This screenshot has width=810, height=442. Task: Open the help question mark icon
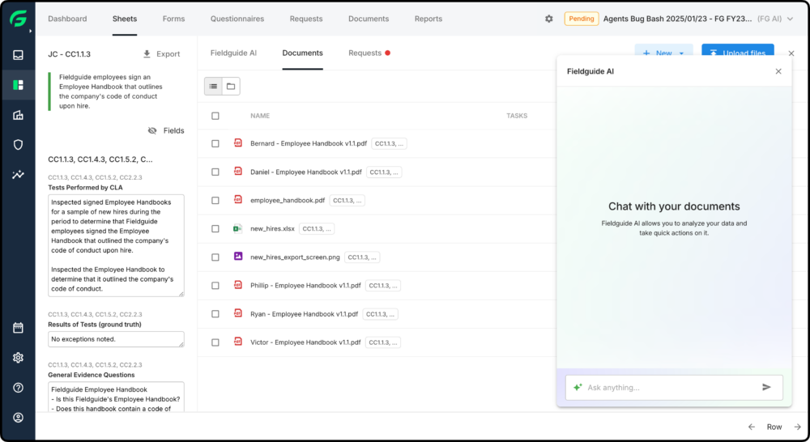pos(18,388)
